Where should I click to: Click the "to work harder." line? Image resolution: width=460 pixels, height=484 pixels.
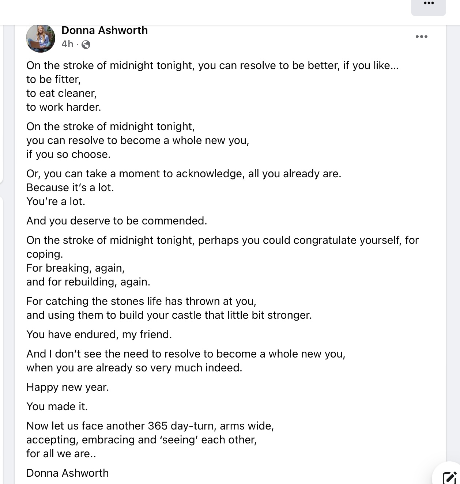click(x=64, y=107)
